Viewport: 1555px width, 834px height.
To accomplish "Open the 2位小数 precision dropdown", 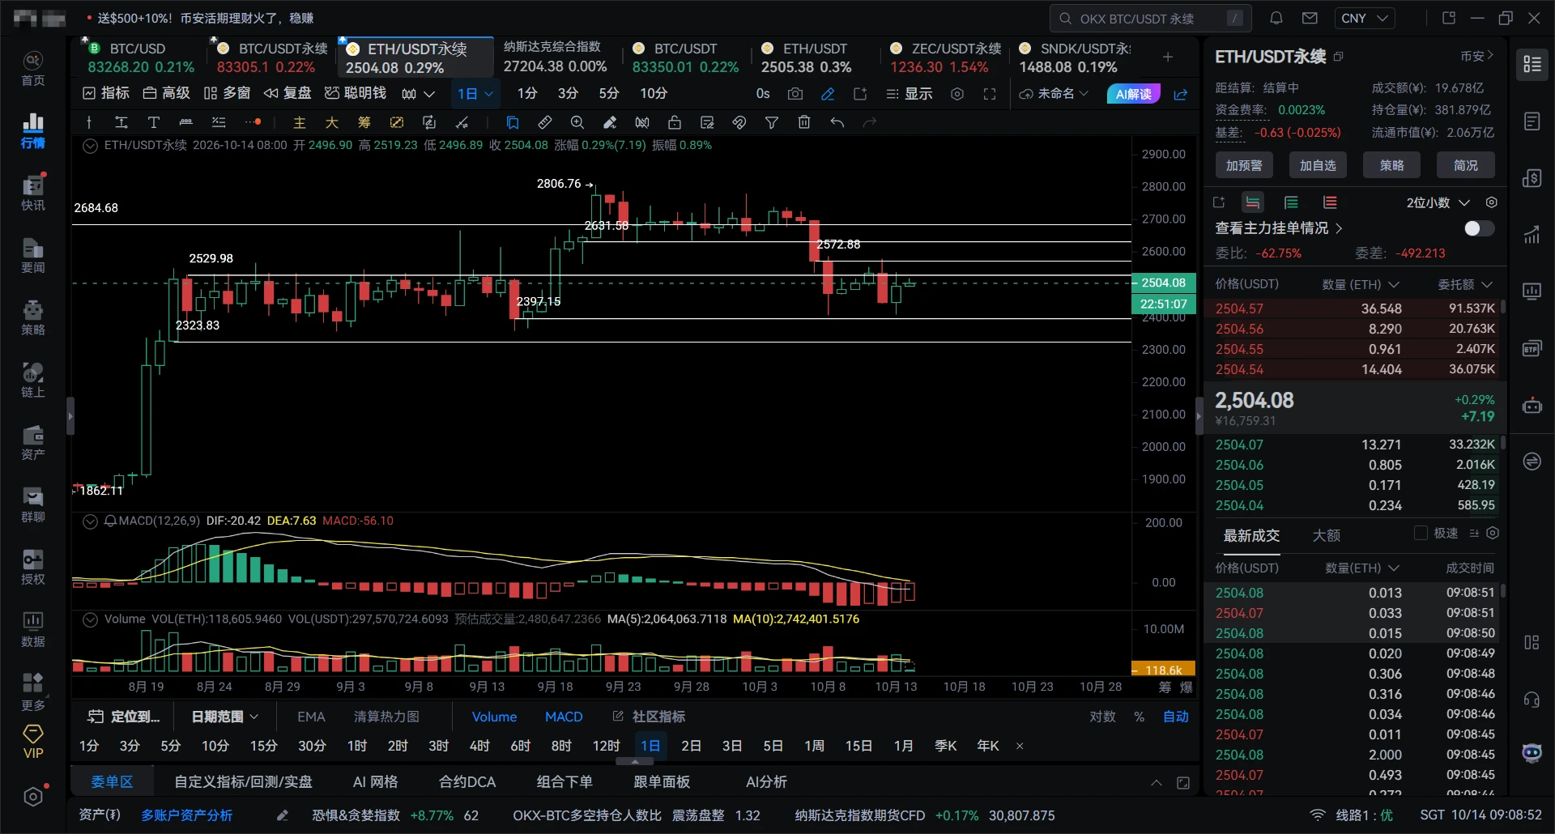I will point(1438,202).
